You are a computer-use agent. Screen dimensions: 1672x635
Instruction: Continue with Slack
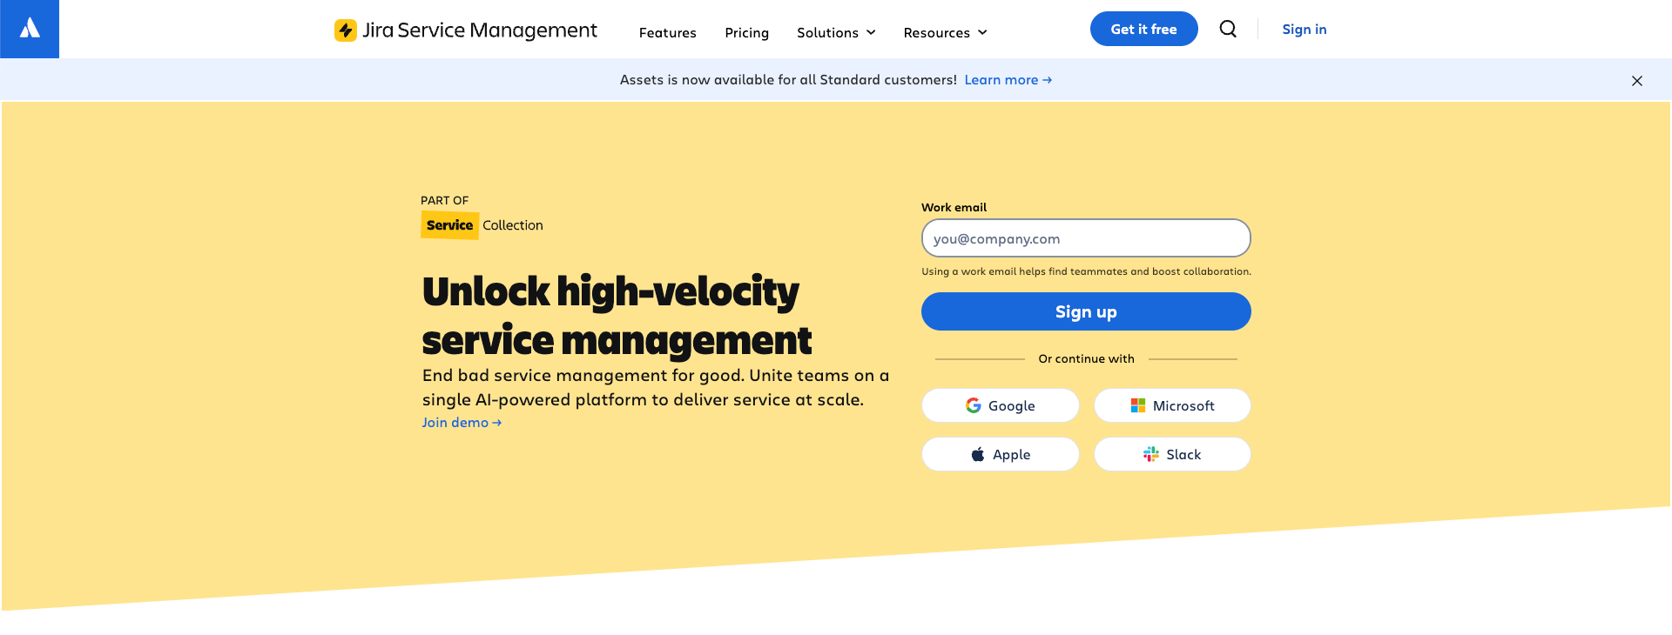[x=1172, y=454]
